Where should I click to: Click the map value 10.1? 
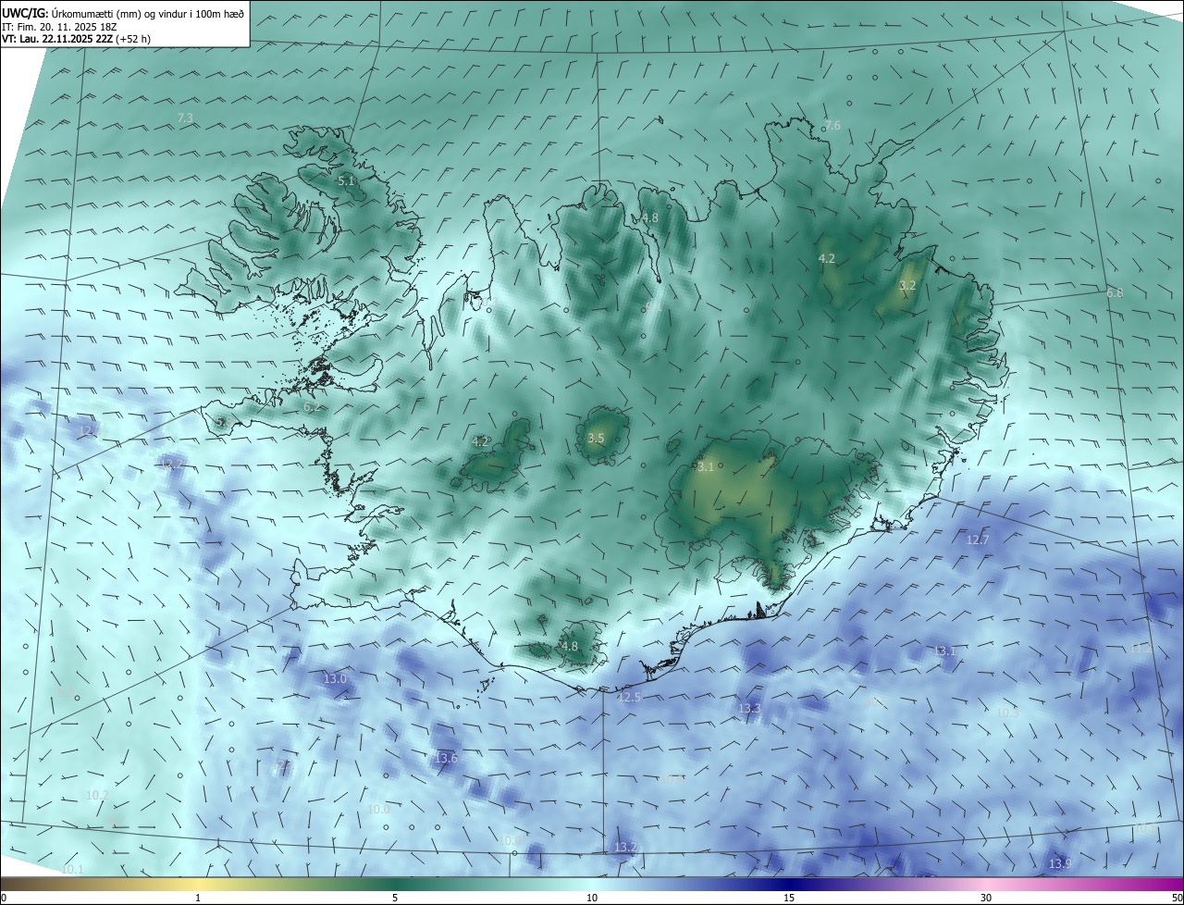72,869
